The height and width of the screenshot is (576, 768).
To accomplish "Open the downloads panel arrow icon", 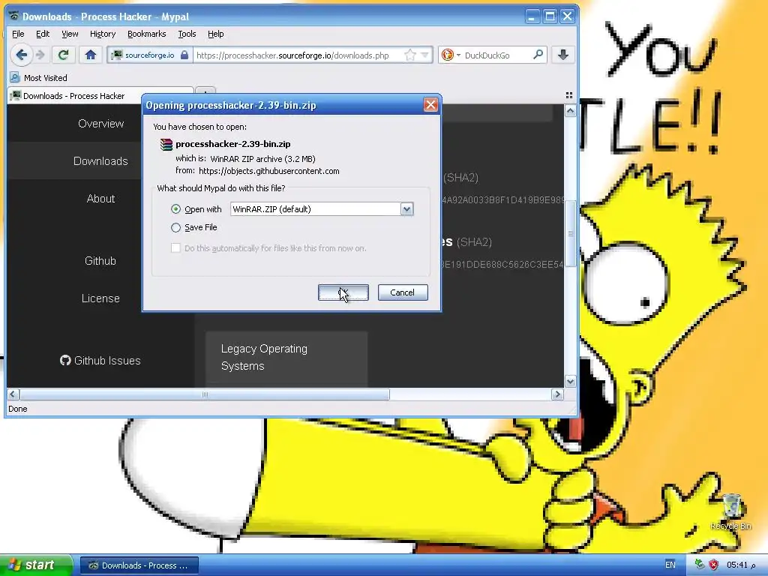I will click(x=562, y=55).
